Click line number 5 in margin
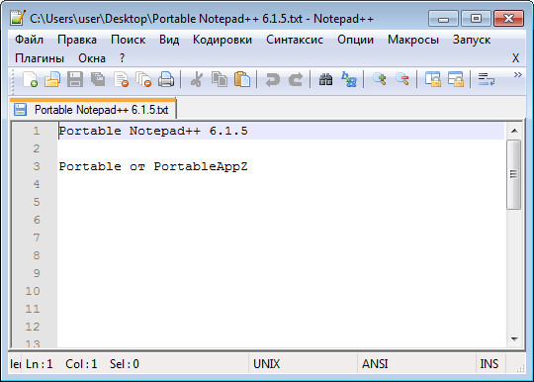Viewport: 534px width, 382px height. (37, 202)
